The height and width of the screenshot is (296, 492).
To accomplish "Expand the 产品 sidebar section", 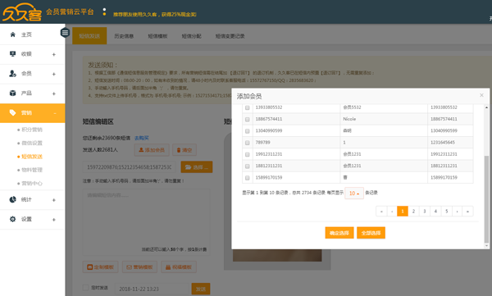I will pyautogui.click(x=54, y=93).
